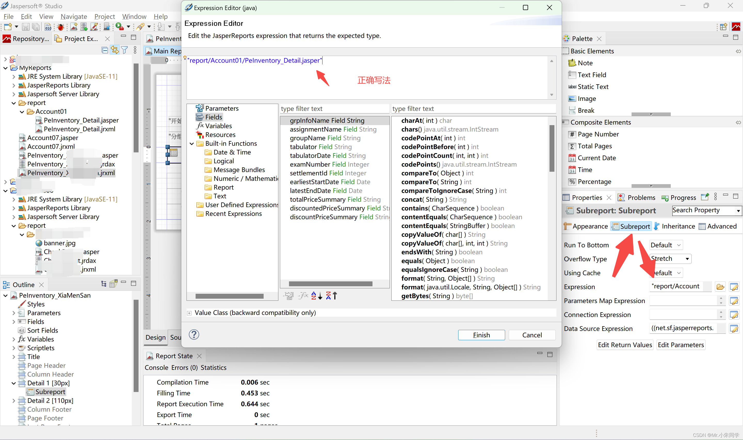Screen dimensions: 743x440
Task: Click the Static Text palette item
Action: click(593, 87)
